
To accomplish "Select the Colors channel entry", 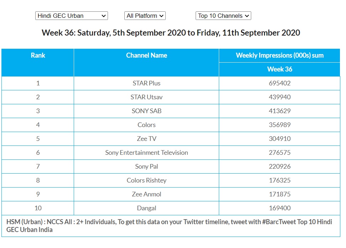I will coord(146,125).
